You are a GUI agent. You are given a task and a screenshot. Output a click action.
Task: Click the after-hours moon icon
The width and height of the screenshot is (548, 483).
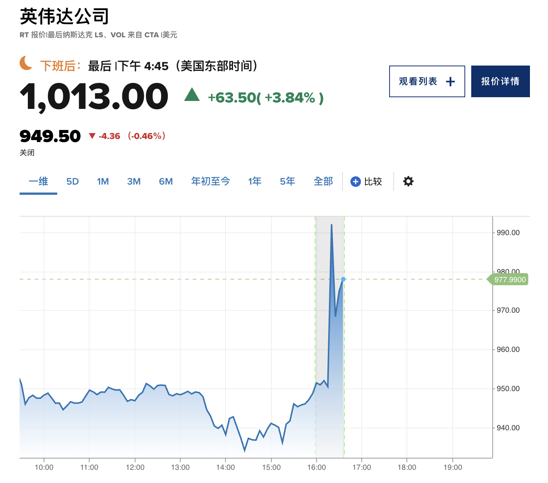tap(26, 63)
